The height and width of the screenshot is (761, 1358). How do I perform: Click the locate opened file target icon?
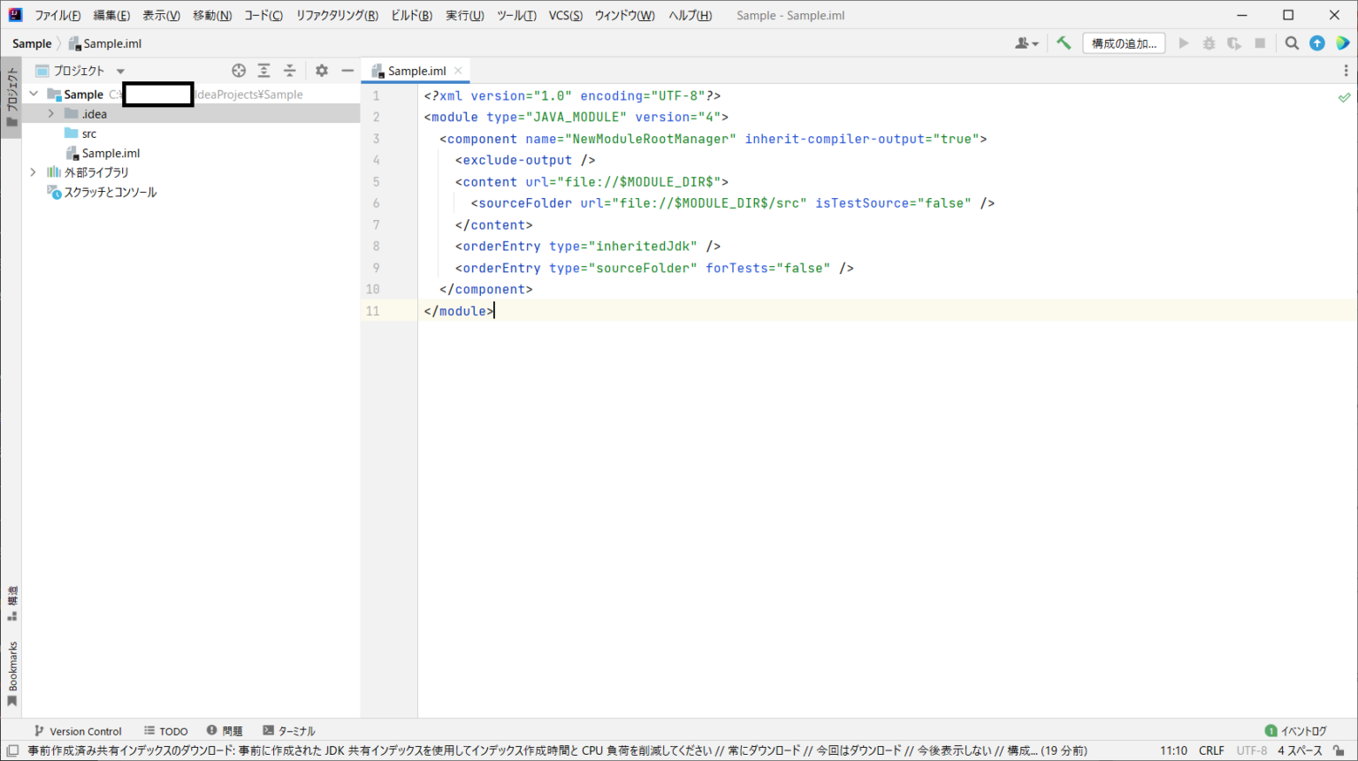(x=239, y=71)
